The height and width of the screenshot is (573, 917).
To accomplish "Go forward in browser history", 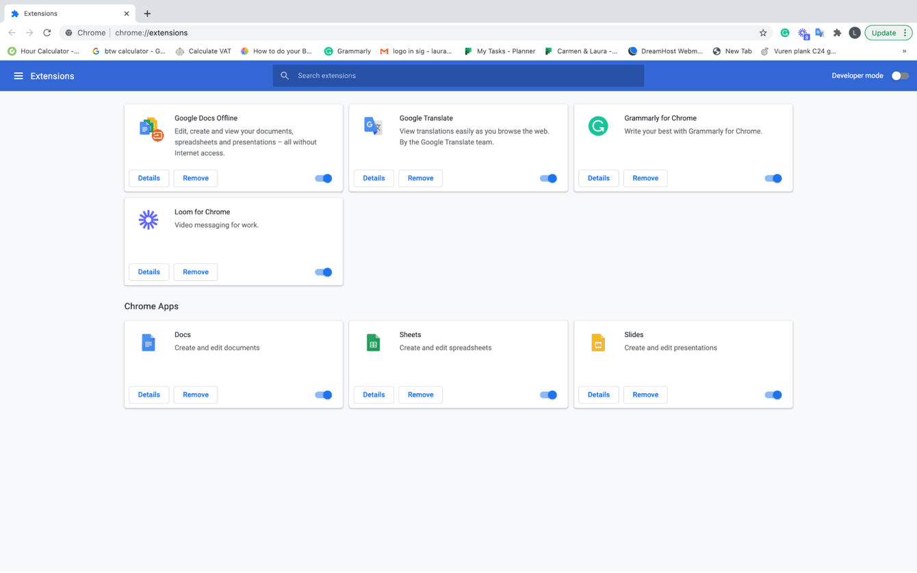I will click(x=29, y=33).
